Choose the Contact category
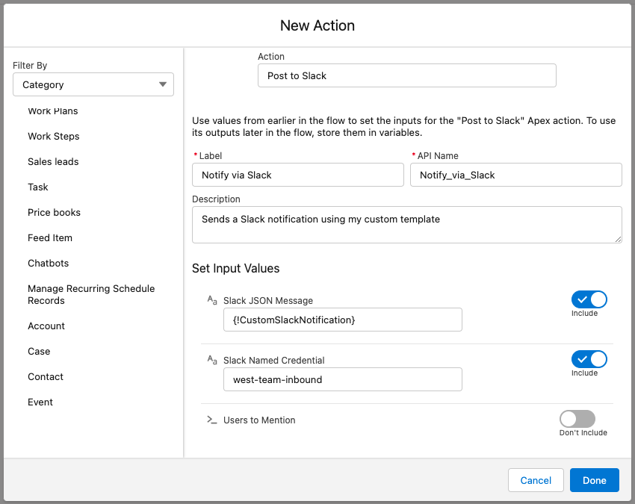The height and width of the screenshot is (504, 635). (x=46, y=377)
